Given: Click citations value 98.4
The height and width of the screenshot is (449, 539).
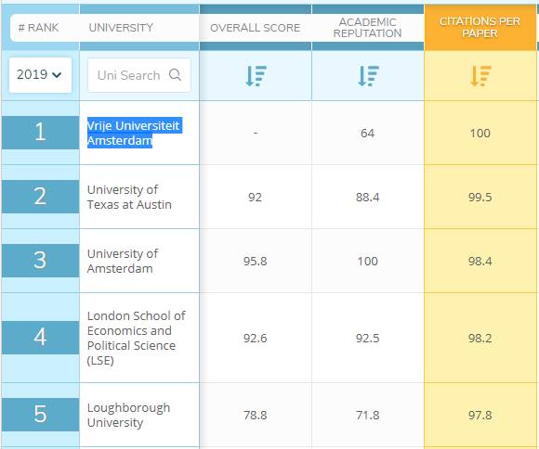Looking at the screenshot, I should click(480, 262).
